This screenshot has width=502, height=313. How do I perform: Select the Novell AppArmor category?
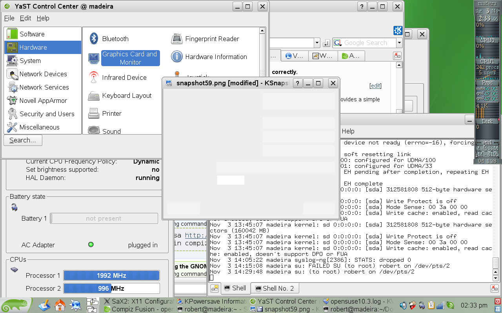(x=43, y=101)
